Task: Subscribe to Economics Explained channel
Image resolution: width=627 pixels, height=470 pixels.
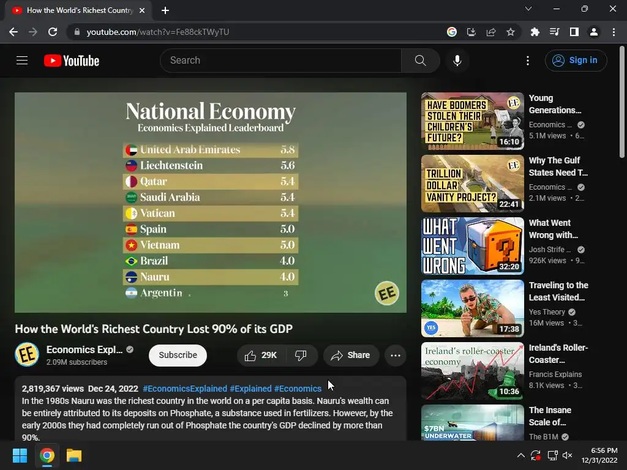Action: click(x=178, y=356)
